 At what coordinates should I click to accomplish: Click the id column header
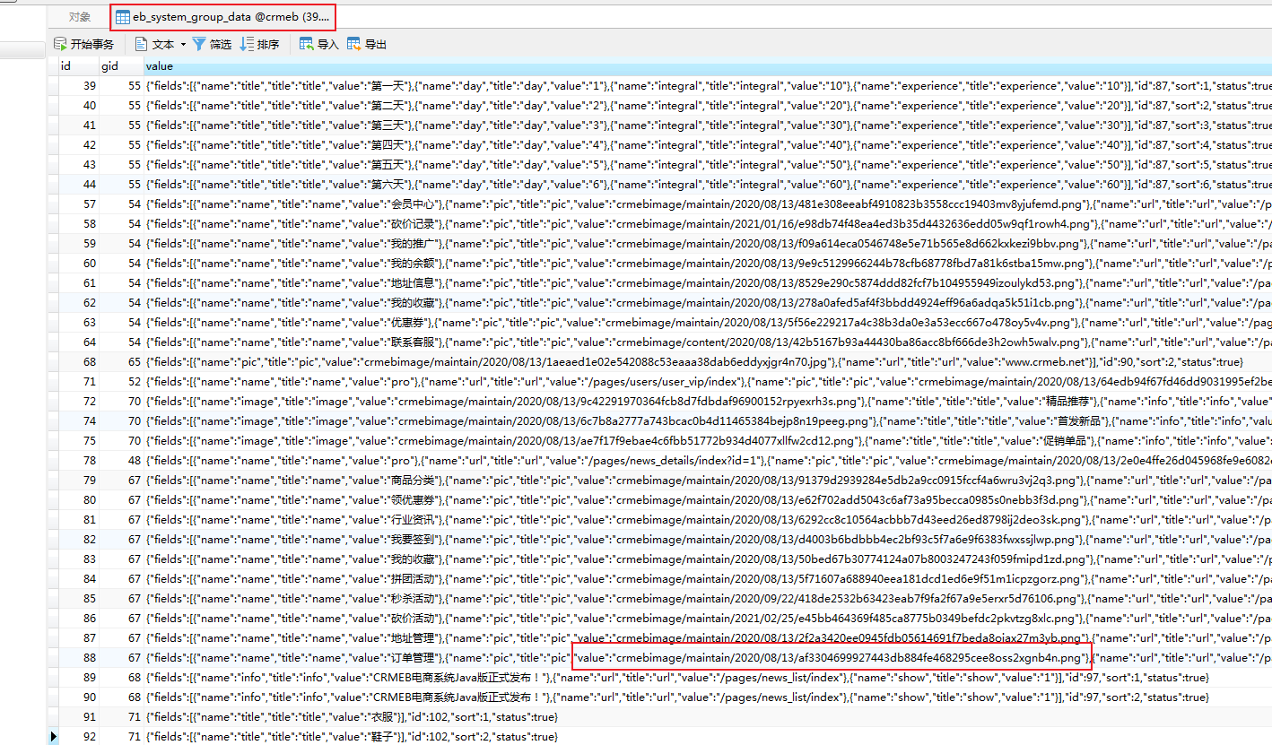[x=78, y=66]
